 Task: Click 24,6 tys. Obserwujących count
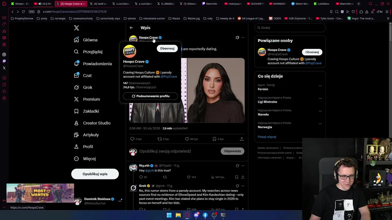pyautogui.click(x=140, y=87)
